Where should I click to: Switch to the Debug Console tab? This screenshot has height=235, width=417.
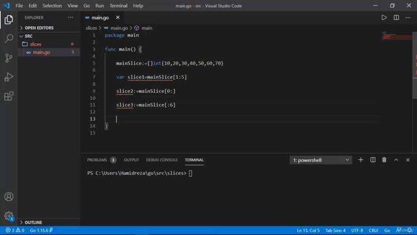[162, 160]
